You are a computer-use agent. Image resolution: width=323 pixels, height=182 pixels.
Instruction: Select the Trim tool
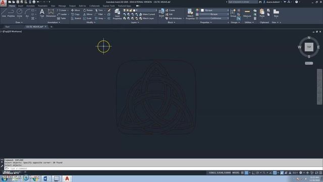tap(99, 10)
